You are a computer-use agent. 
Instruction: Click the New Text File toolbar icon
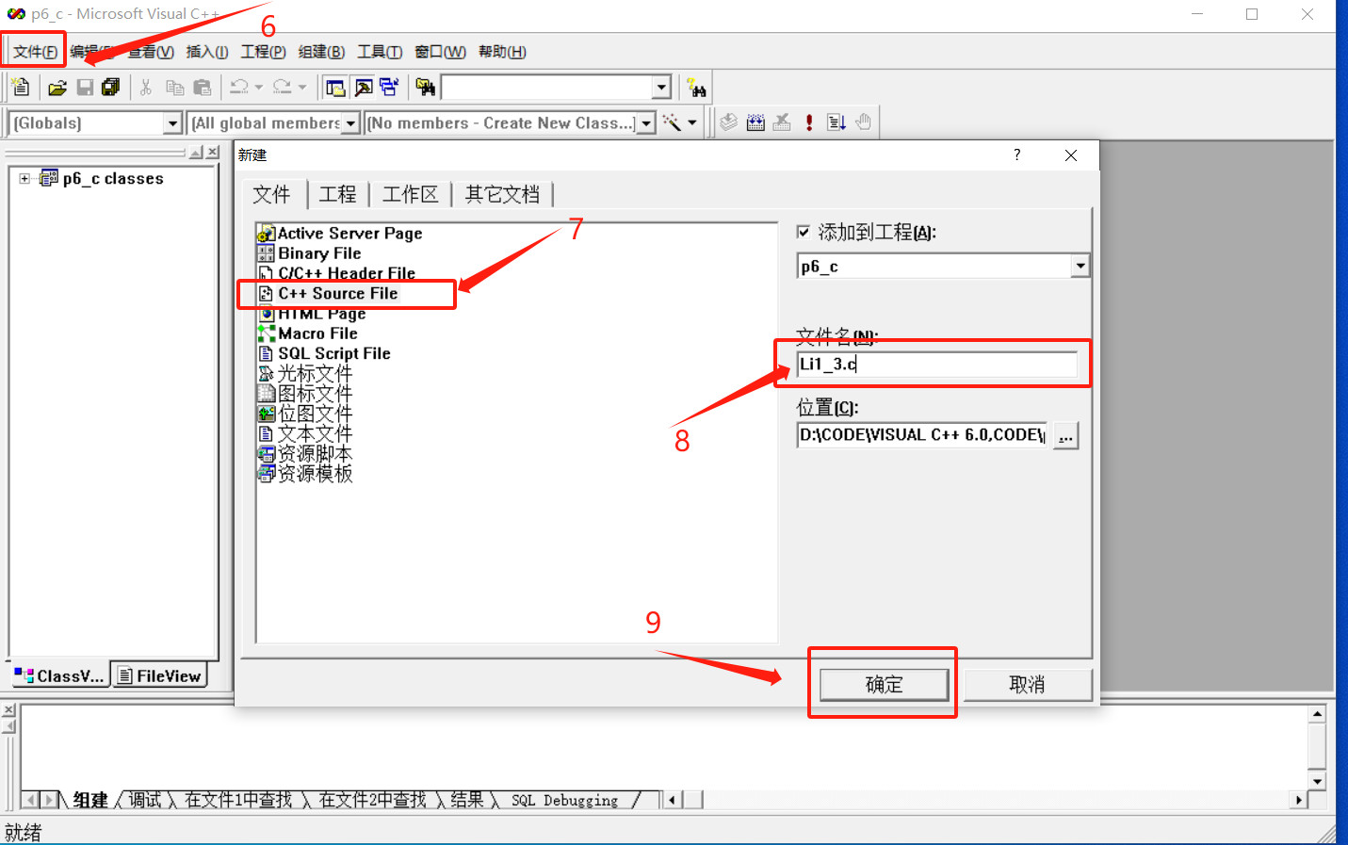click(x=21, y=88)
